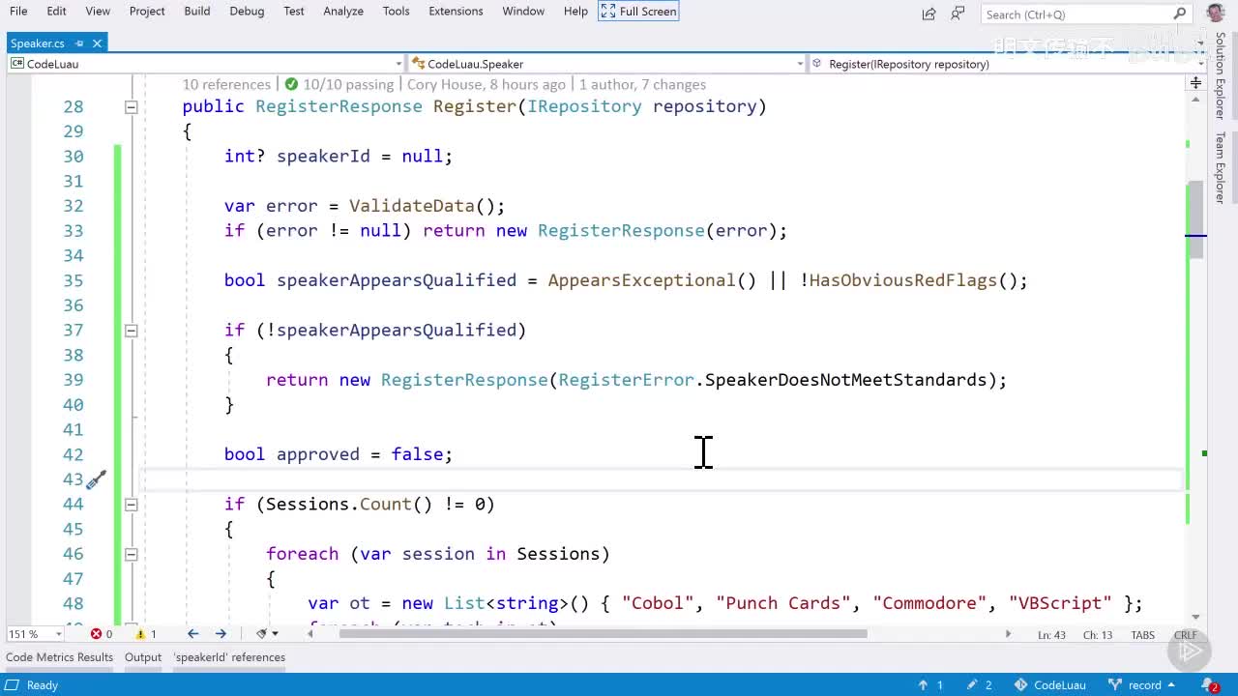Open the Test menu

pyautogui.click(x=294, y=11)
